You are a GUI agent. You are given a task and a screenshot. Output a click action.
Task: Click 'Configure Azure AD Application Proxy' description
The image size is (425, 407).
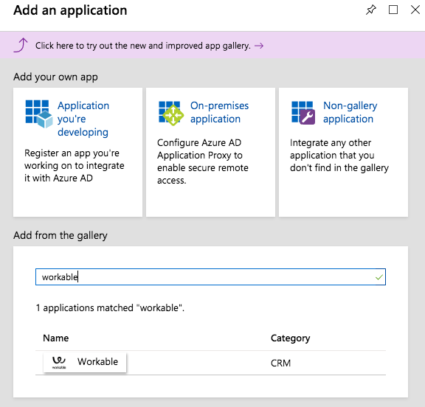[202, 161]
